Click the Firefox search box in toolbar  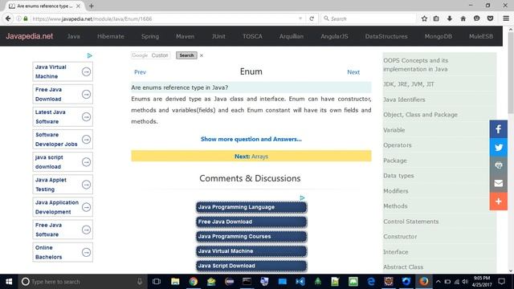coord(368,18)
